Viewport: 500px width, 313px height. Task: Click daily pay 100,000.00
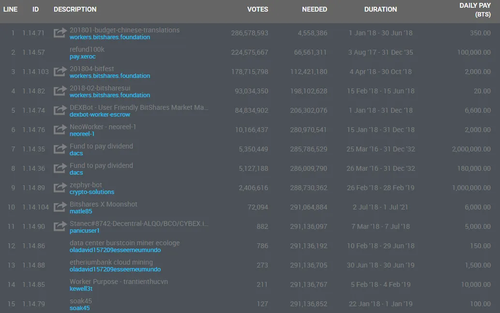(x=474, y=52)
